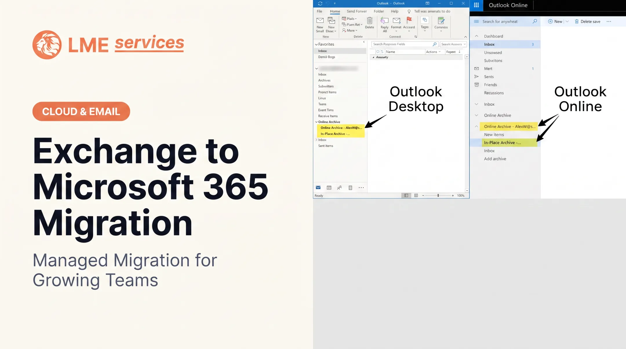This screenshot has height=349, width=626.
Task: Click Delete trash icon in Outlook Desktop
Action: tap(370, 21)
